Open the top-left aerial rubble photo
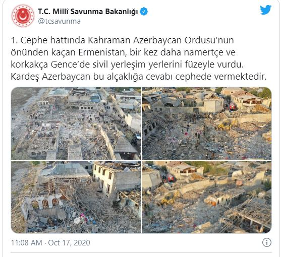This screenshot has width=281, height=257. tap(76, 123)
